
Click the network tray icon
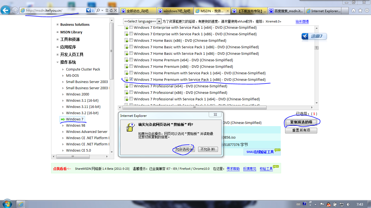point(342,204)
